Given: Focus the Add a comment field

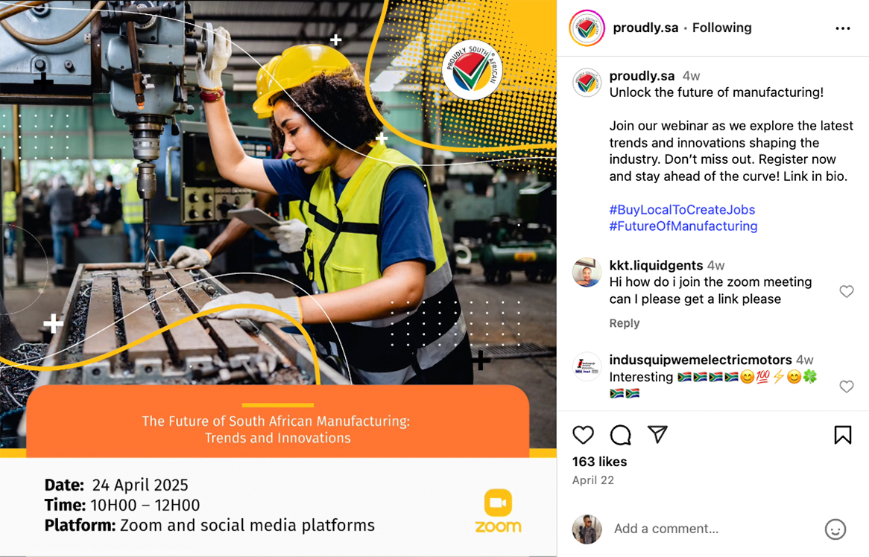Looking at the screenshot, I should click(715, 529).
